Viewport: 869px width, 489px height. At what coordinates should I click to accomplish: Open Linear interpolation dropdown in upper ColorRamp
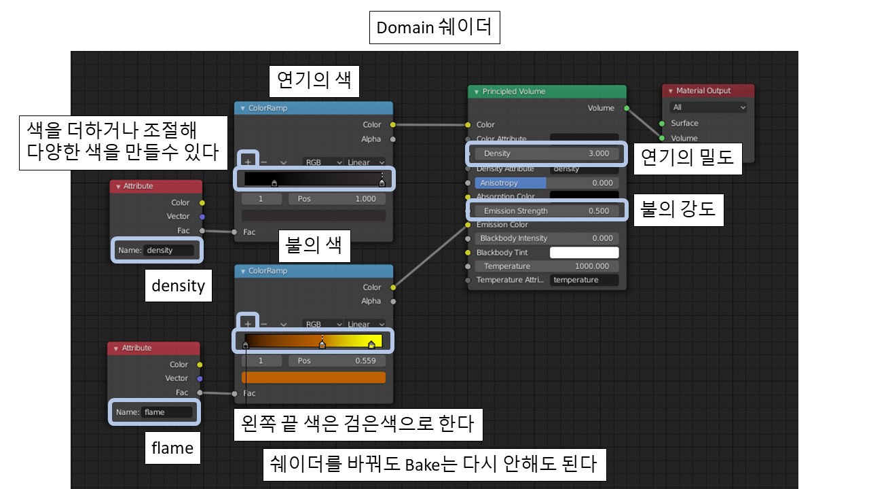[365, 162]
